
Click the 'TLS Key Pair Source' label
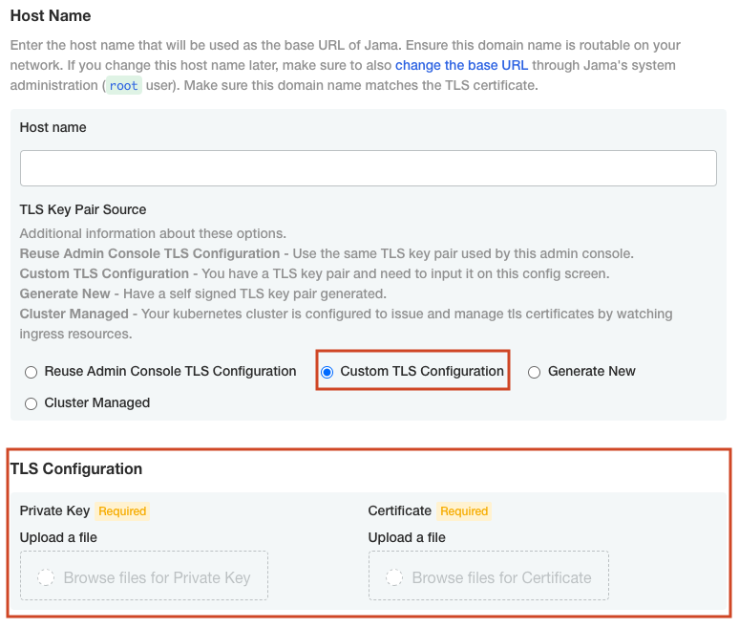point(83,209)
